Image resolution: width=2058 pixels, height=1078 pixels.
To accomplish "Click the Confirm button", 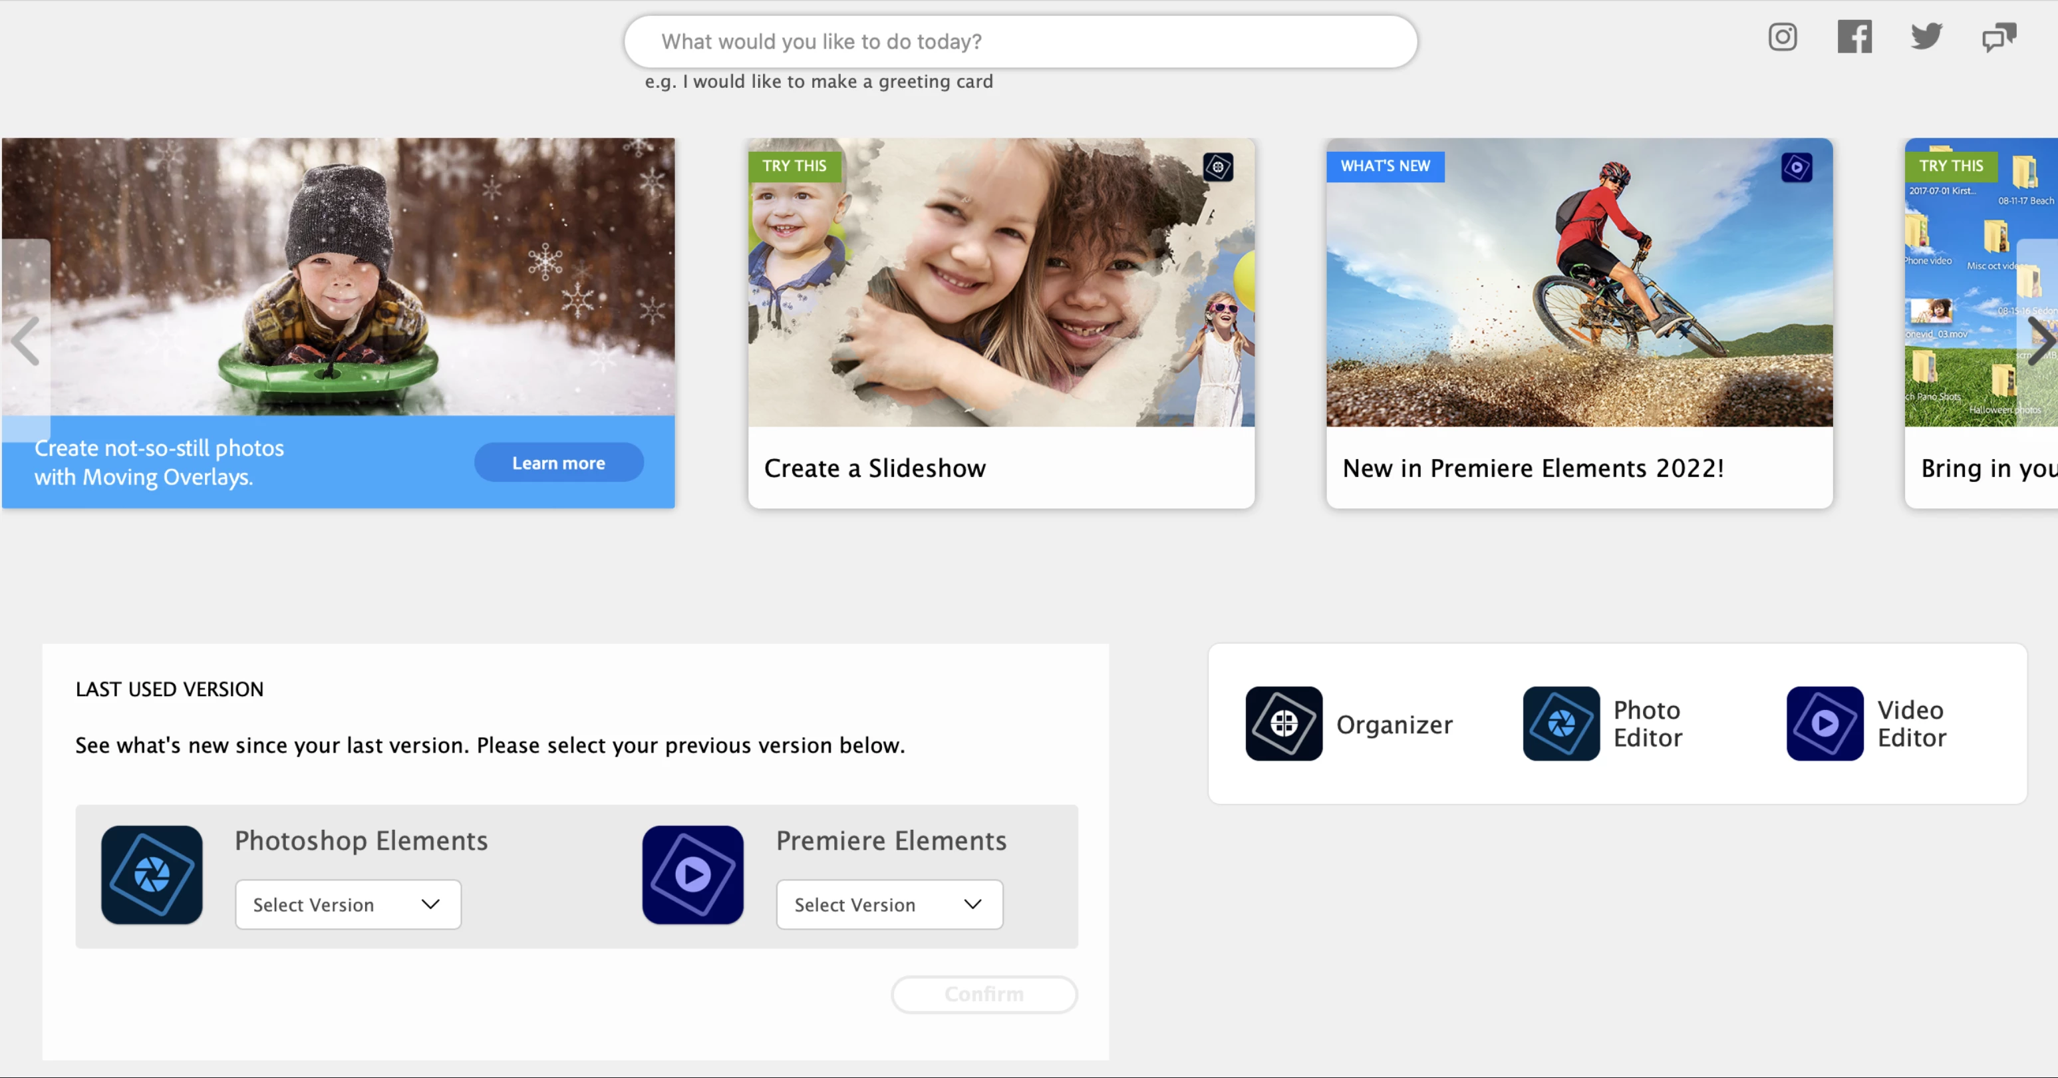I will click(x=984, y=994).
